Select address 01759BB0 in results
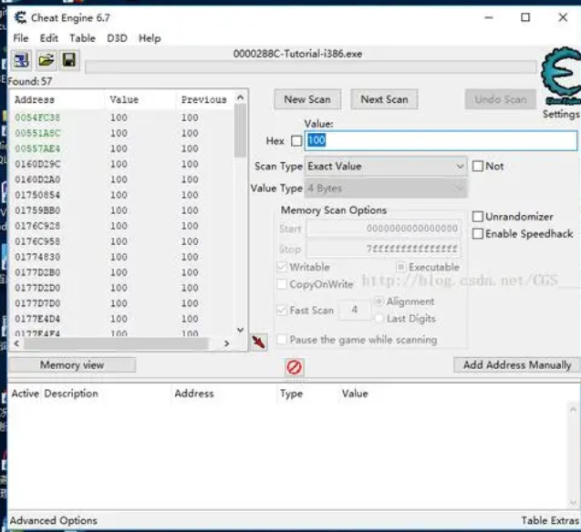This screenshot has height=532, width=581. coord(37,210)
